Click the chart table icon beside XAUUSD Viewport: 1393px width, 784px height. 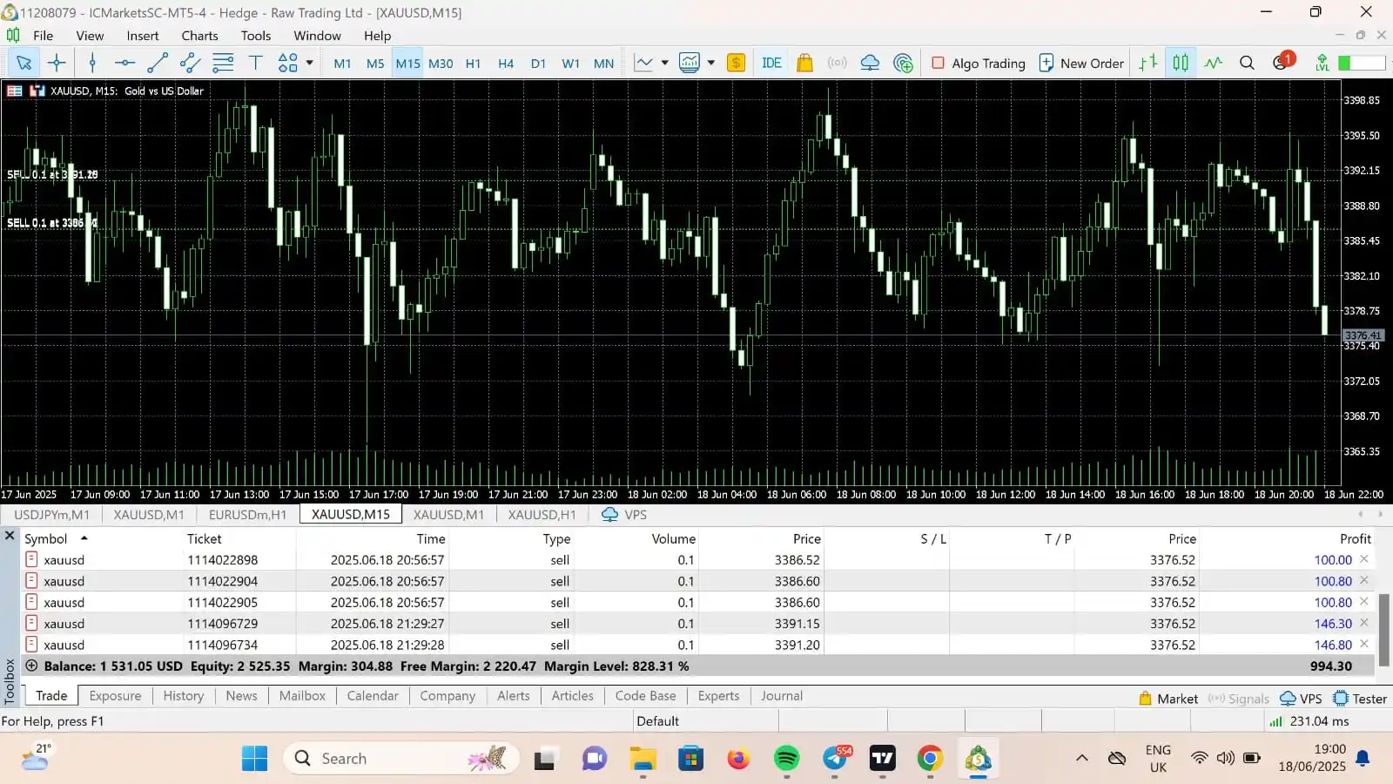pos(15,91)
